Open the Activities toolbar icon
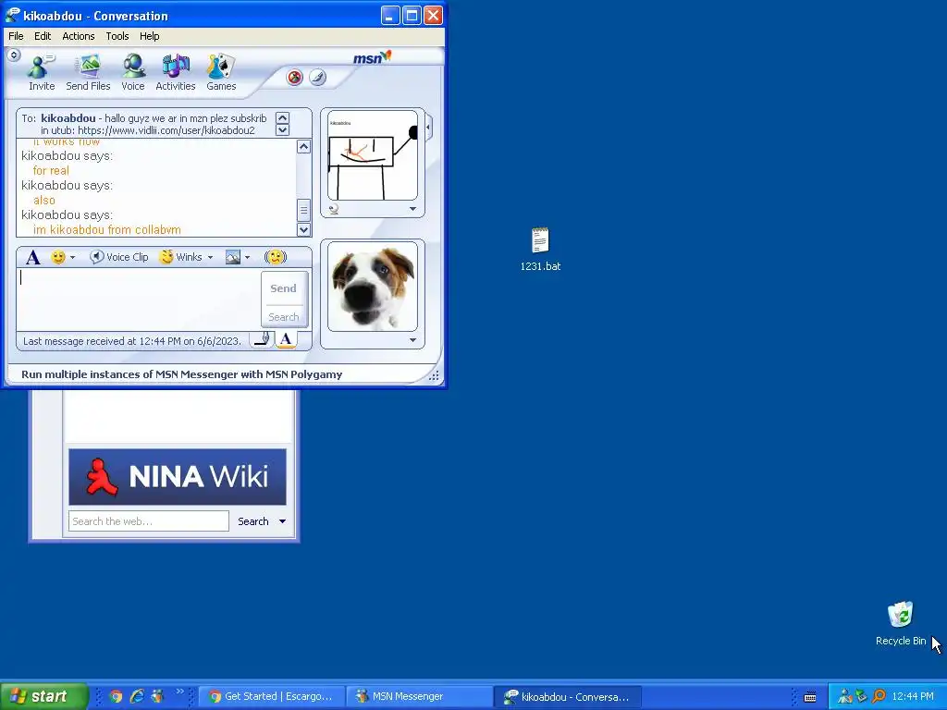 pyautogui.click(x=175, y=72)
